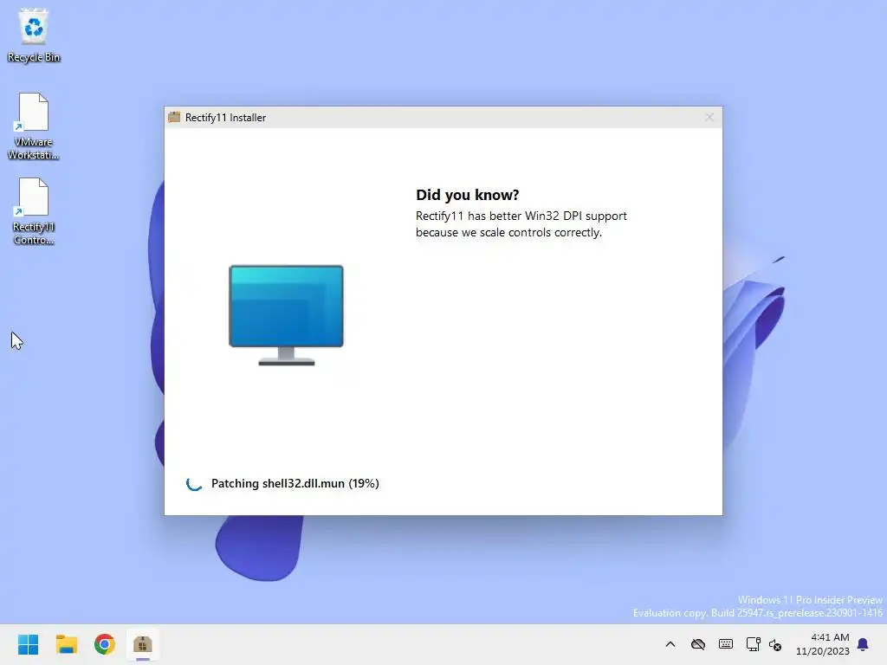Click the spinning progress indicator

(x=193, y=483)
